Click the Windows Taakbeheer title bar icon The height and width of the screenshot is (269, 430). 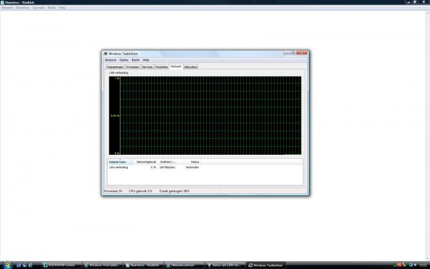click(x=106, y=54)
